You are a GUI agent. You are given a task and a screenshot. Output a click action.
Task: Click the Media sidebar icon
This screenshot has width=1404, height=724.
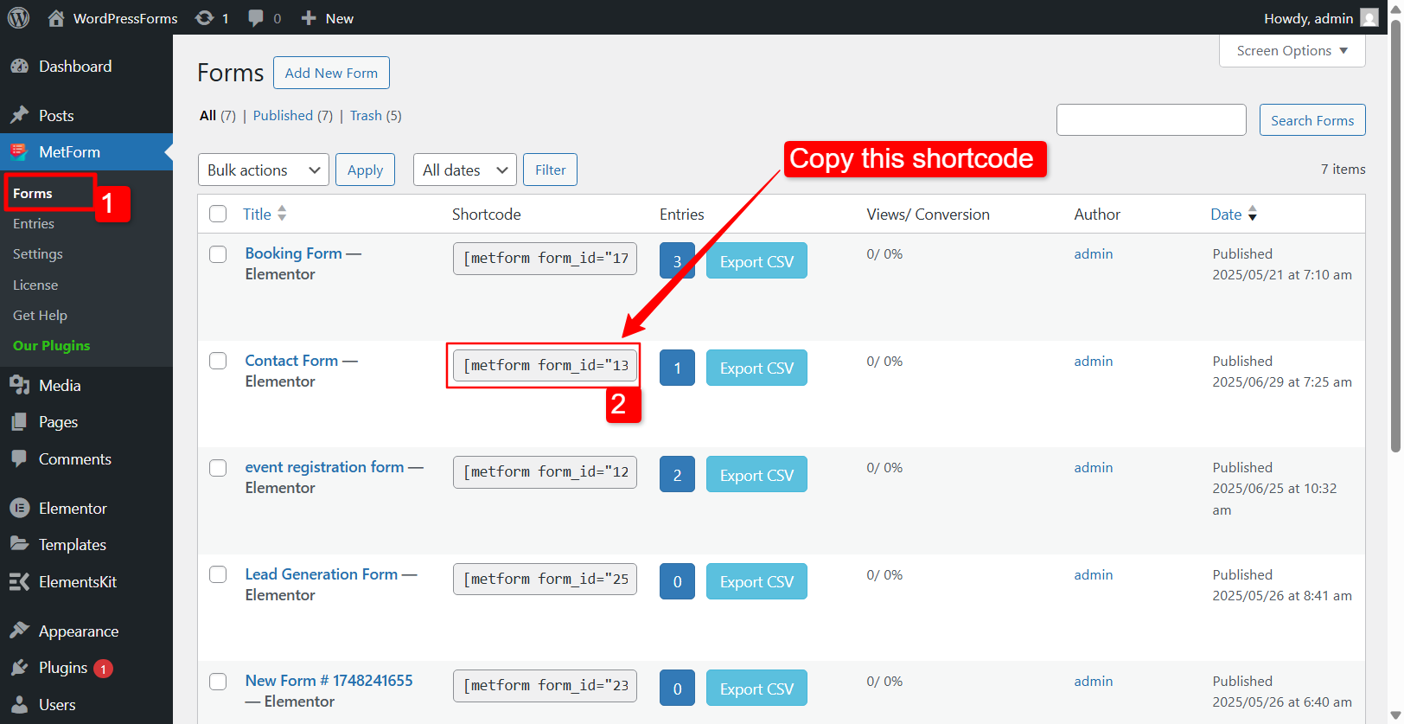click(x=19, y=386)
